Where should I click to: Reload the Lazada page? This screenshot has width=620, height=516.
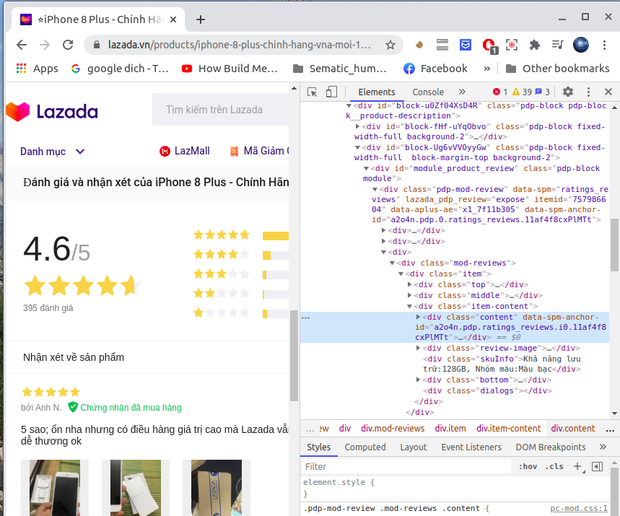[x=68, y=45]
